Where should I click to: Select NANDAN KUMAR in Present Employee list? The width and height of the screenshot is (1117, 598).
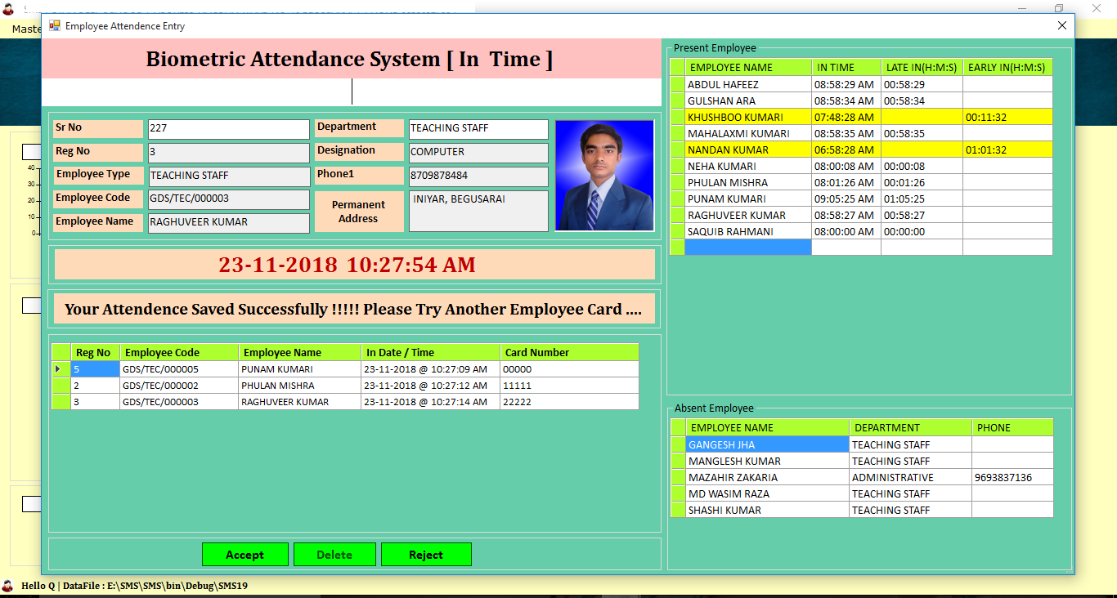click(747, 150)
